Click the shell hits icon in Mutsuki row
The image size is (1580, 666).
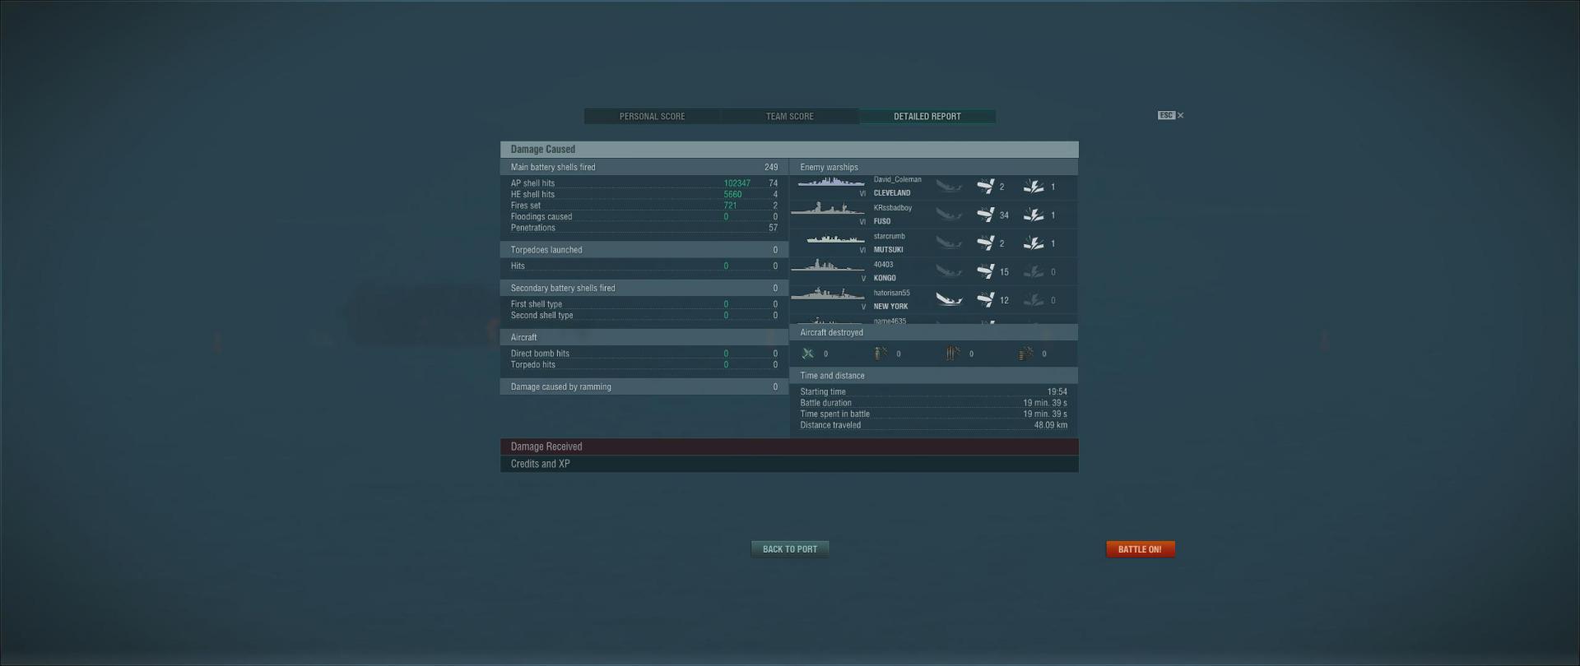(985, 243)
